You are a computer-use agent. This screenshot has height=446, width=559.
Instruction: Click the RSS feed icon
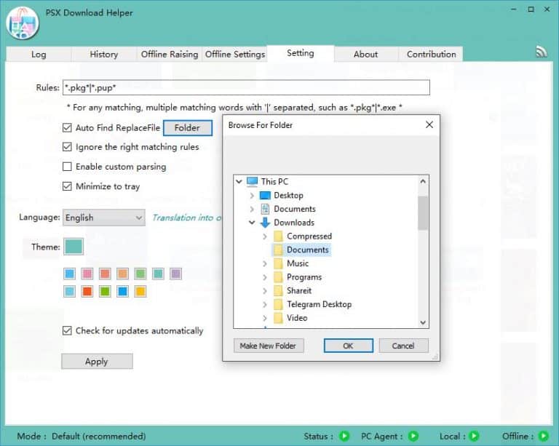click(541, 51)
